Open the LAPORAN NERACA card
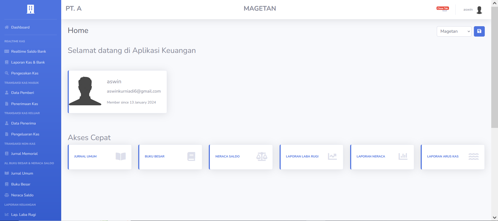The image size is (498, 221). (382, 157)
